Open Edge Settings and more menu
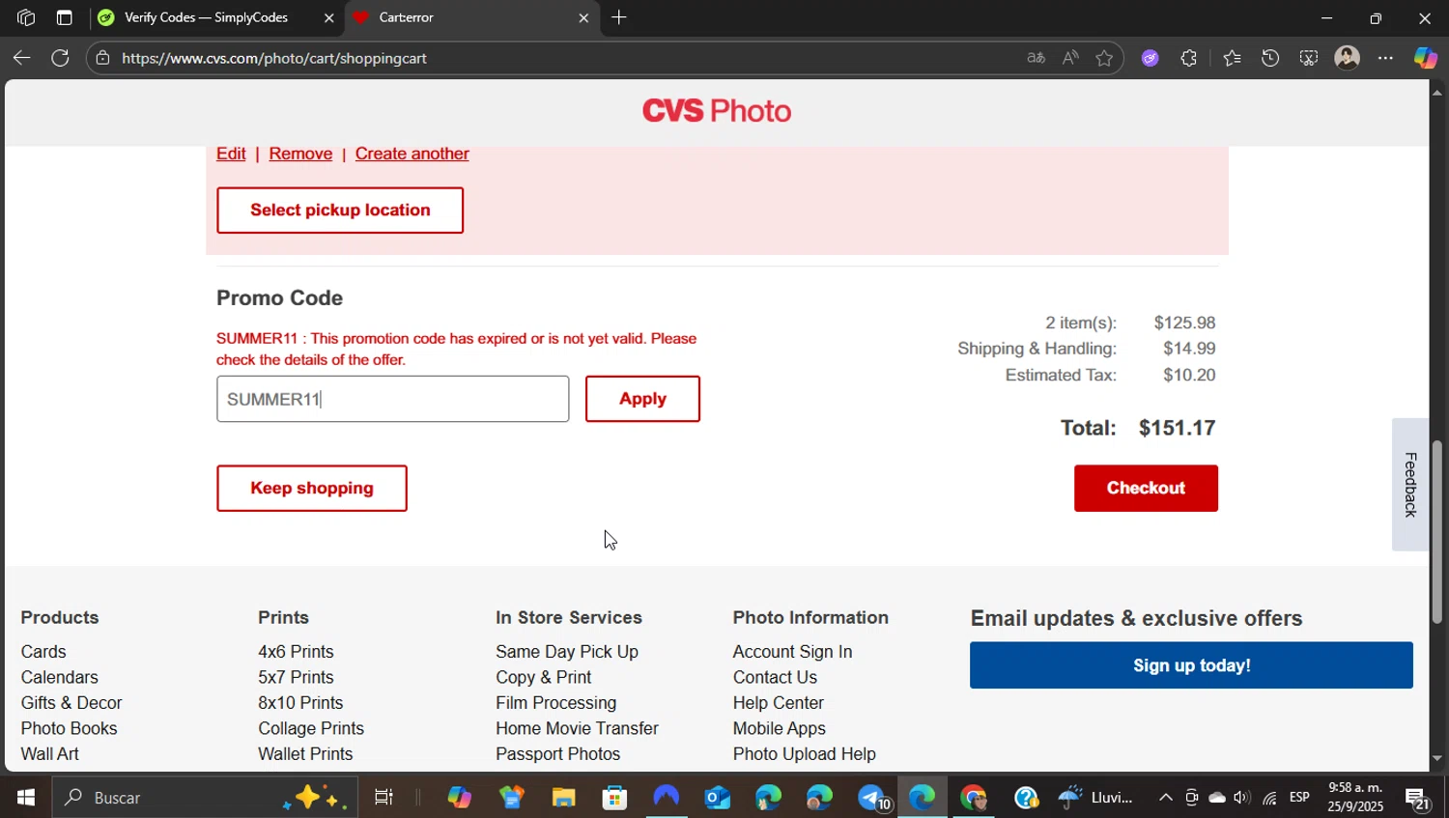The width and height of the screenshot is (1449, 818). [x=1385, y=58]
